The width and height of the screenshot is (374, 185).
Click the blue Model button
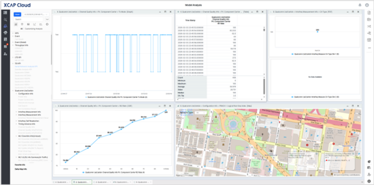(x=17, y=14)
